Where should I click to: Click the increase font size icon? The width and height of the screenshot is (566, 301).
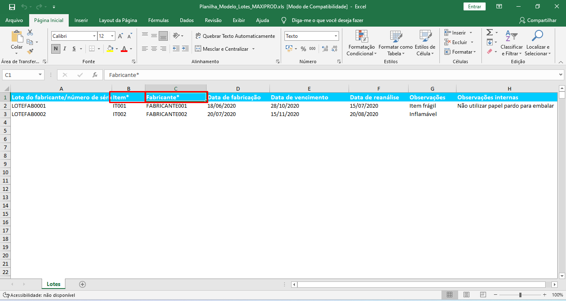[x=121, y=36]
